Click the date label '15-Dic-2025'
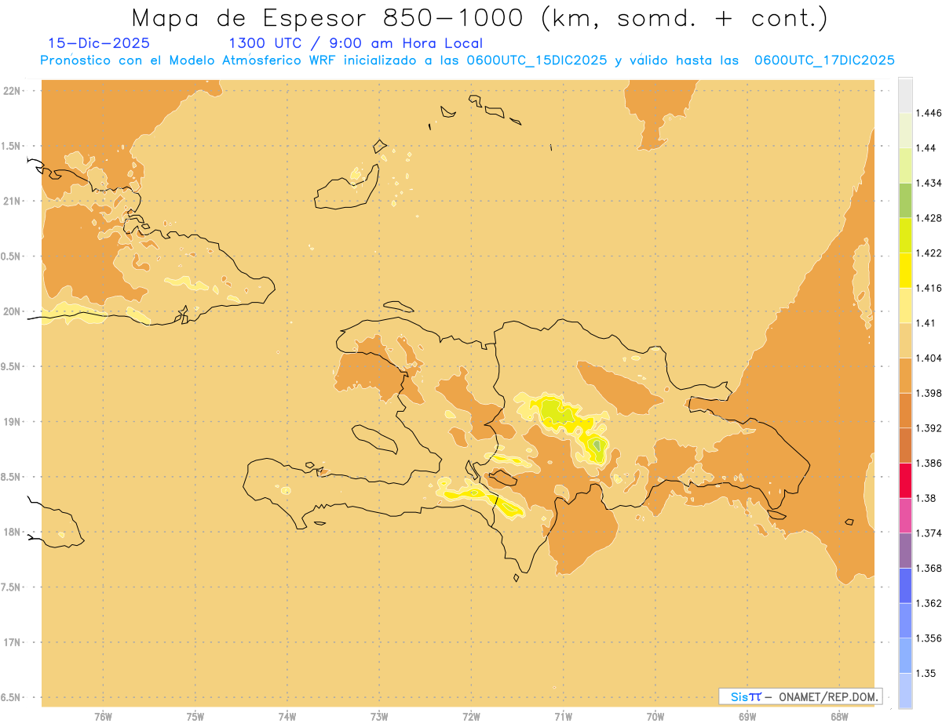Viewport: 942px width, 727px height. [x=99, y=43]
